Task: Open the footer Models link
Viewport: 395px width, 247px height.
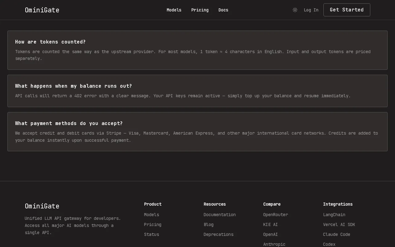Action: [x=152, y=215]
